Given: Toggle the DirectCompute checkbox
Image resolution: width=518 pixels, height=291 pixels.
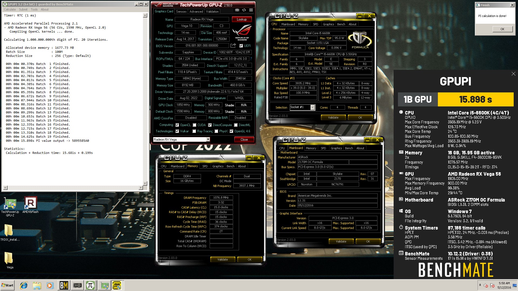Looking at the screenshot, I should tap(210, 125).
